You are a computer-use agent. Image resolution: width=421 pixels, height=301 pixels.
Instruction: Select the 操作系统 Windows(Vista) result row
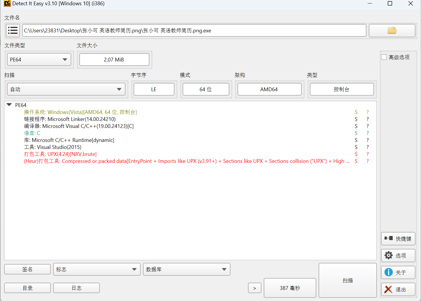point(190,112)
